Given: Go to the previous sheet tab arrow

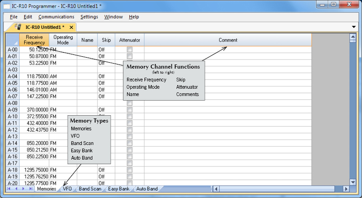Looking at the screenshot, I should [16, 189].
